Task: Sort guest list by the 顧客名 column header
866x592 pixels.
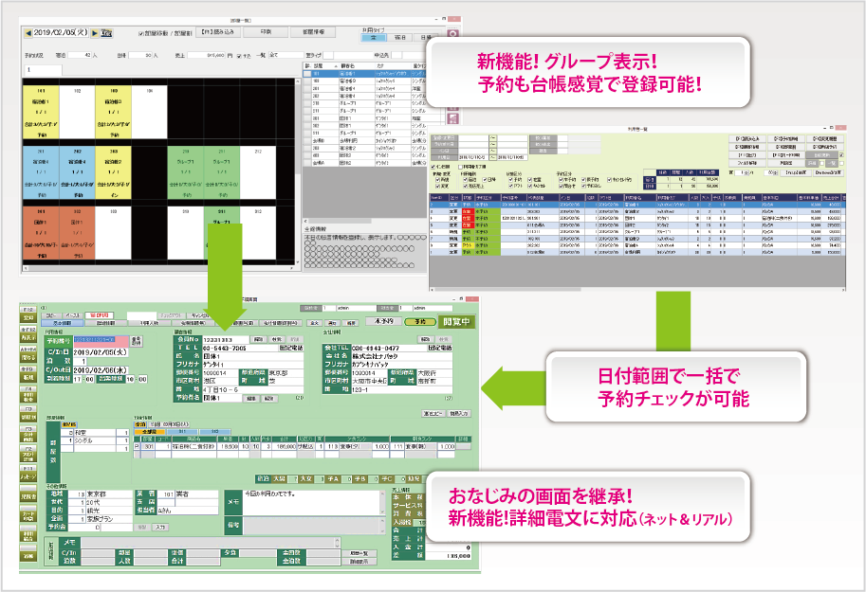Action: tap(356, 65)
